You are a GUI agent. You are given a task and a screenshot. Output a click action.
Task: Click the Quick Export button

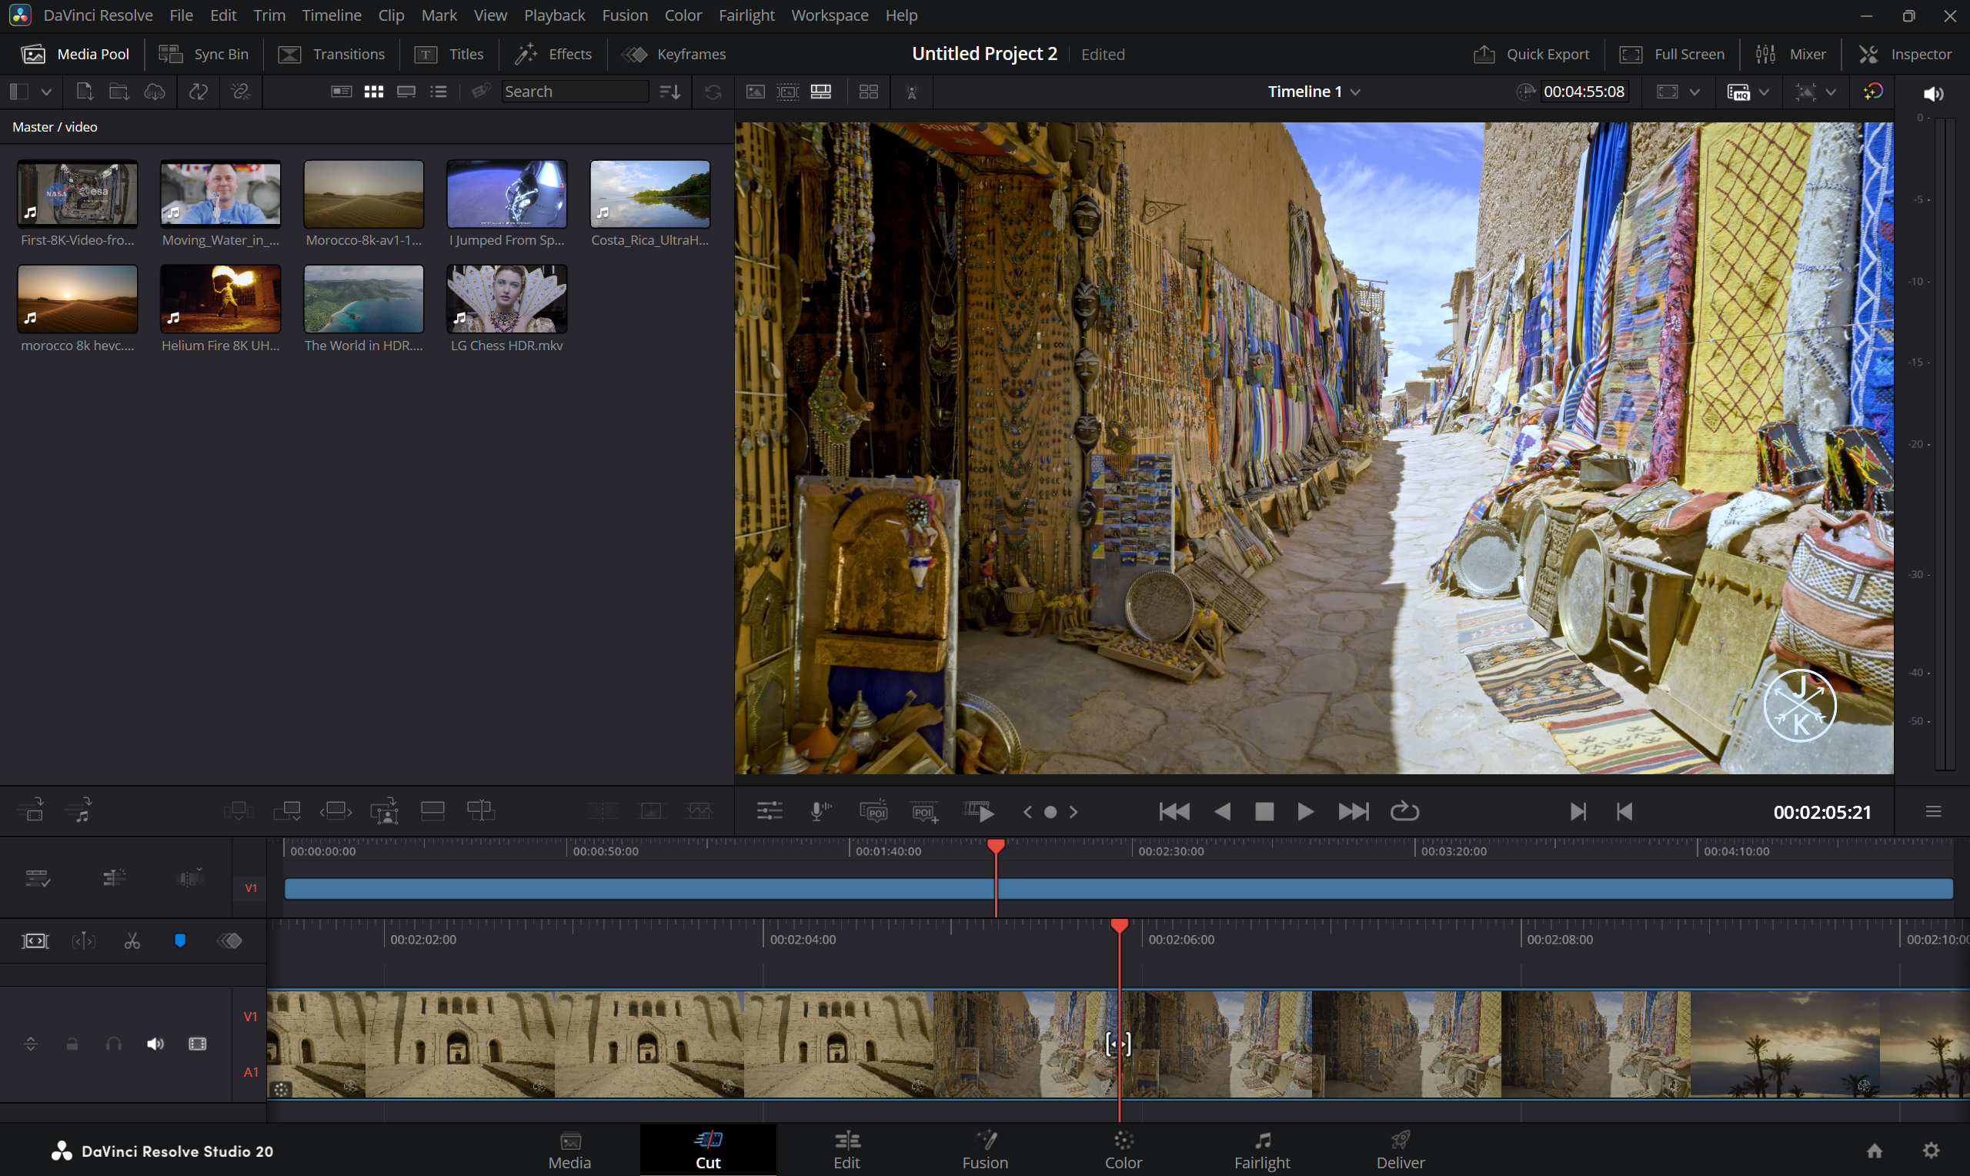(x=1531, y=54)
